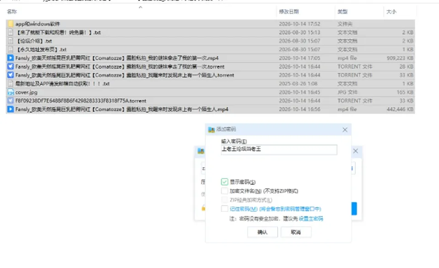439x268 pixels.
Task: Click the date 2026-10-14 17:52
Action: (300, 24)
